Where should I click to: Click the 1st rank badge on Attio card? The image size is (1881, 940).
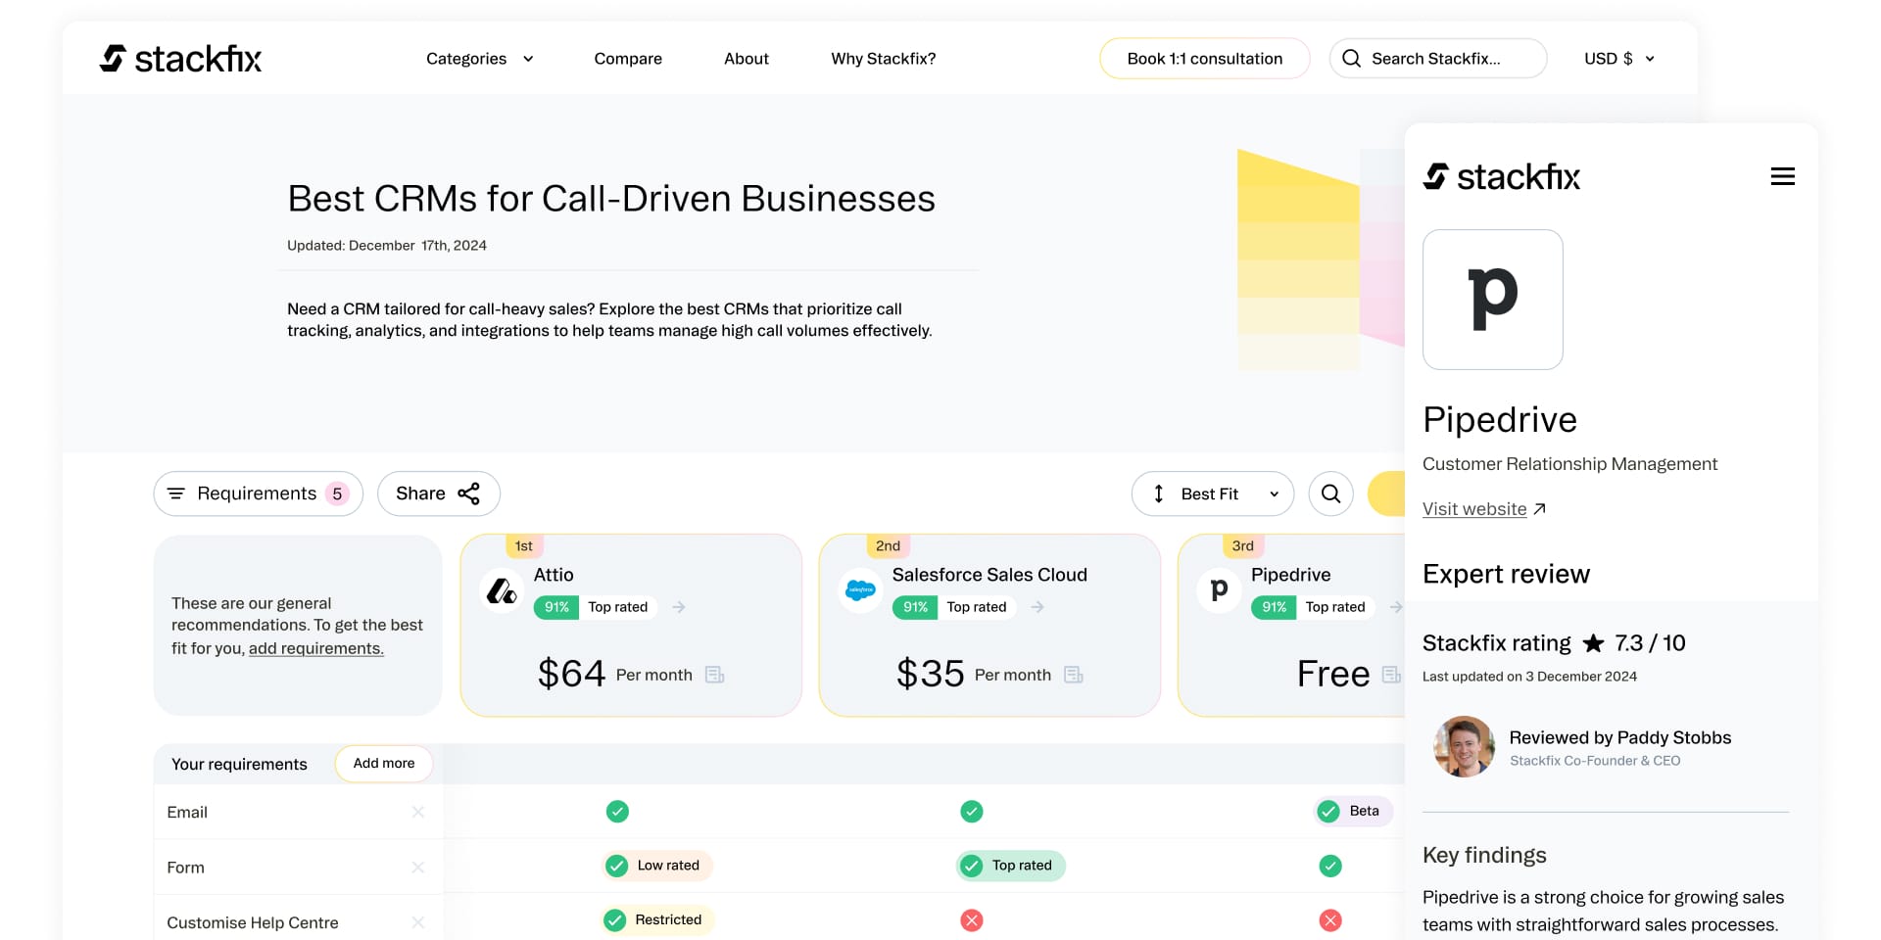click(524, 545)
